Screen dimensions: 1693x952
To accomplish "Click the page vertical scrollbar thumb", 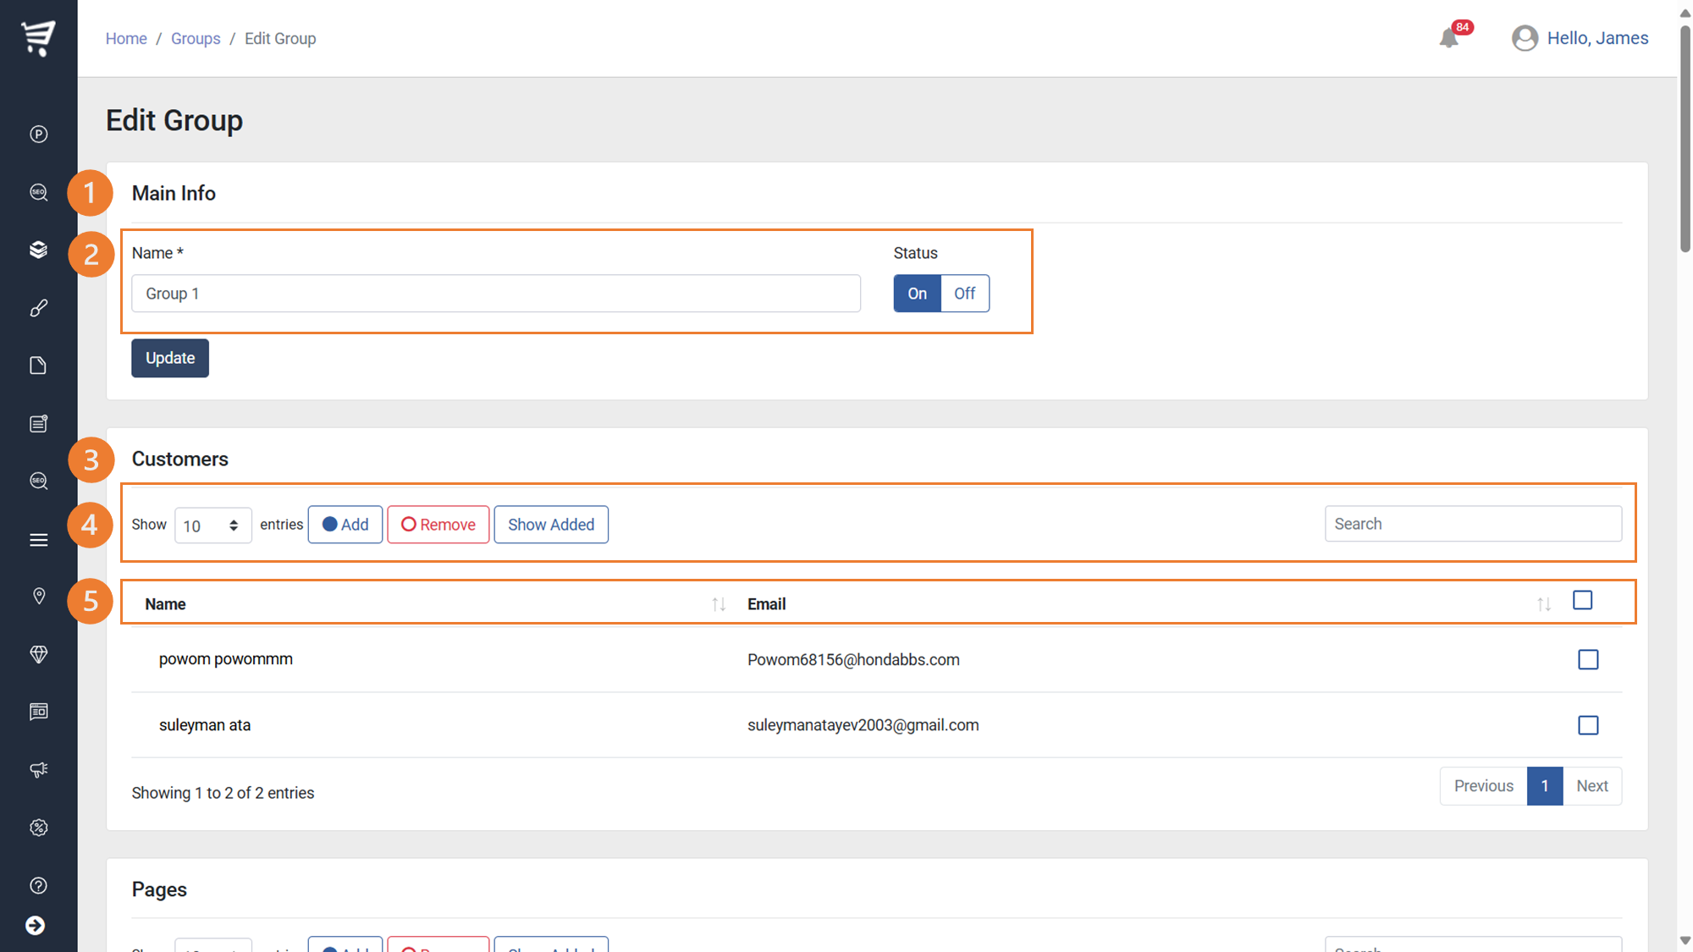I will tap(1685, 140).
